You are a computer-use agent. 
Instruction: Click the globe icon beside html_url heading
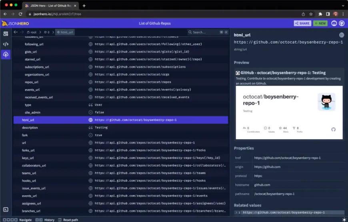pyautogui.click(x=342, y=35)
